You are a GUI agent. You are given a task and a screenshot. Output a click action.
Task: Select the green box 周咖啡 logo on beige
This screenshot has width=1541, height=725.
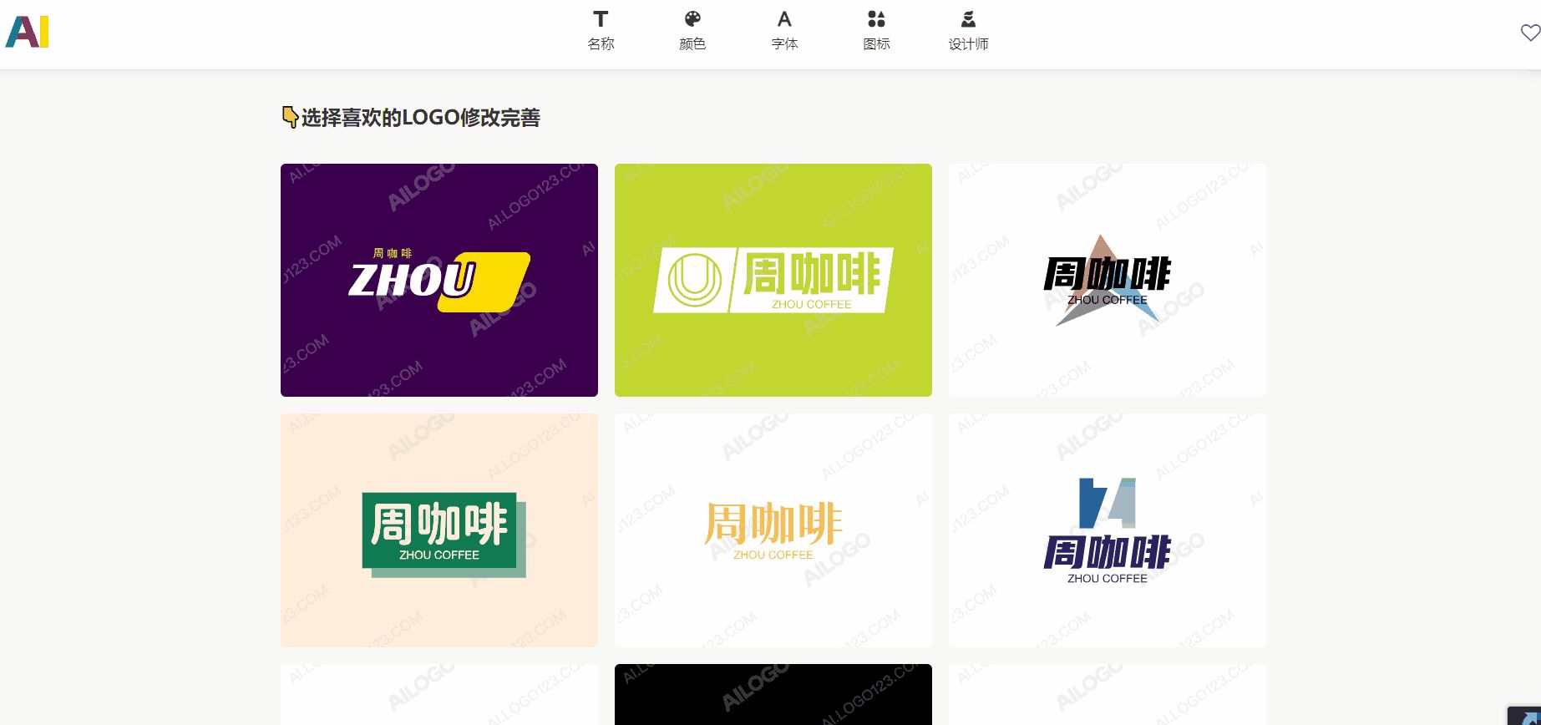click(439, 530)
